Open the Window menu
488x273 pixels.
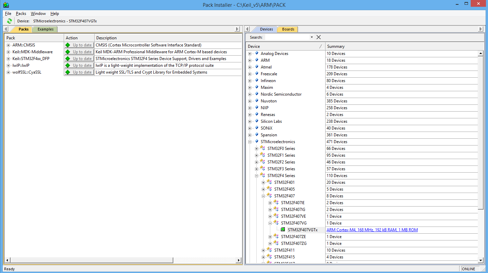38,14
